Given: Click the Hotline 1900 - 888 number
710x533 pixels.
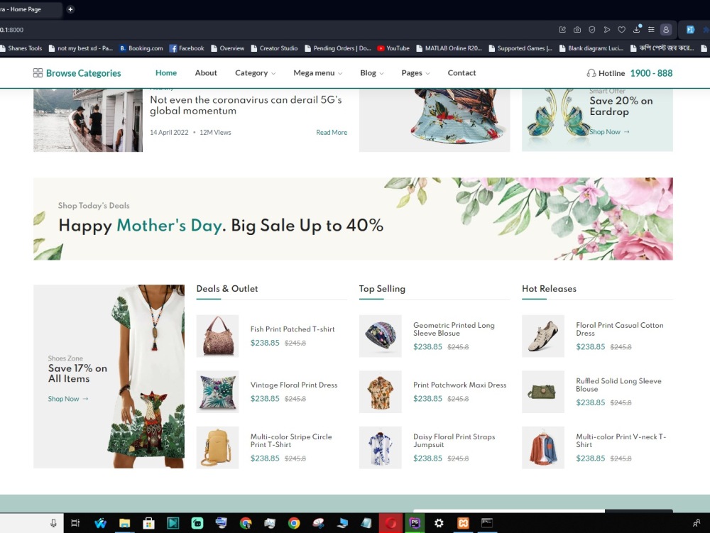Looking at the screenshot, I should click(x=651, y=73).
